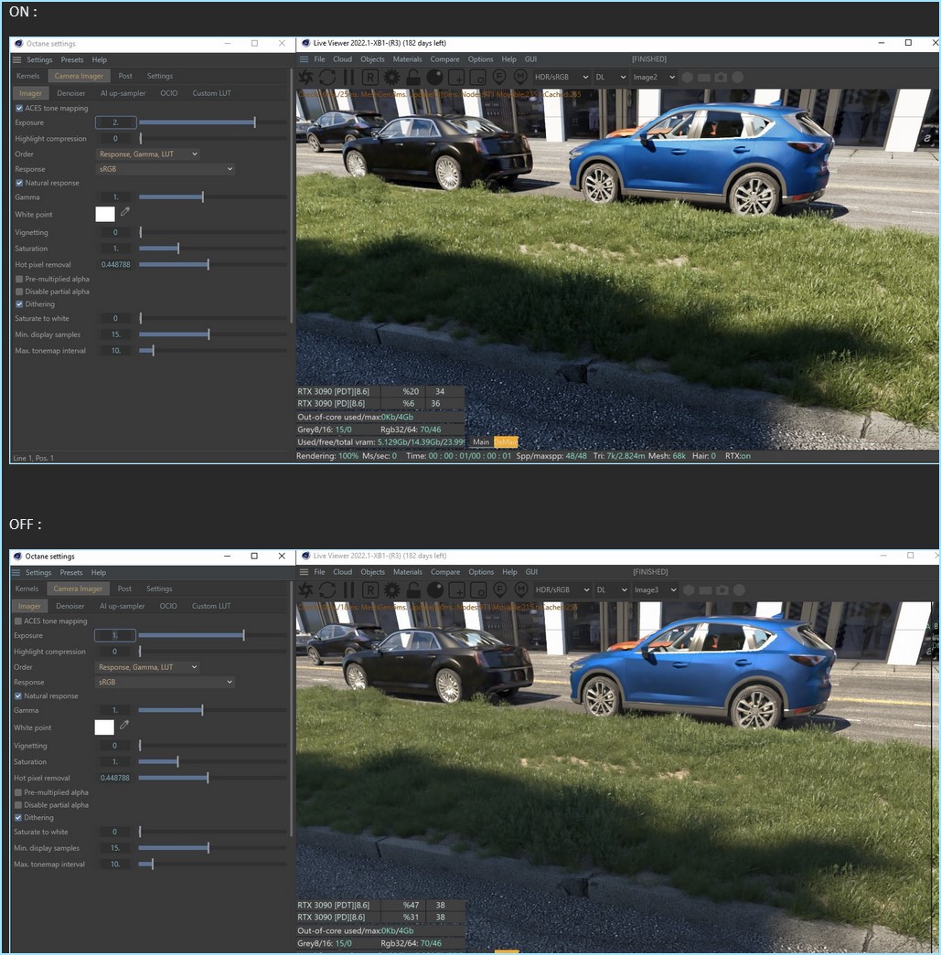Switch to OCIO tab in lower Octane settings
Screen dimensions: 941x955
click(168, 606)
